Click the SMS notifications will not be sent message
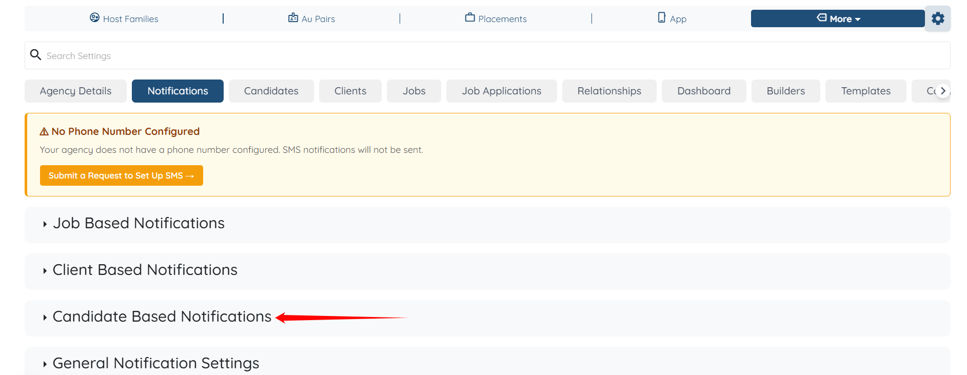 click(x=353, y=150)
